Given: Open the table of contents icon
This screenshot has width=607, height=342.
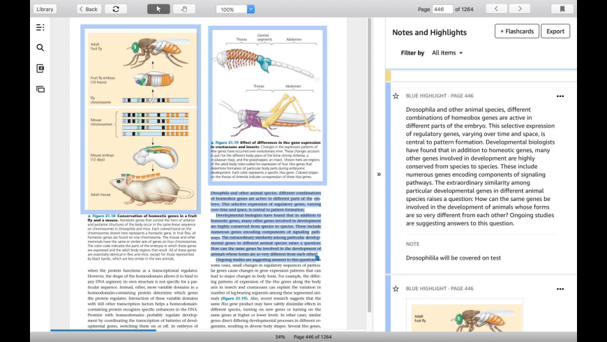Looking at the screenshot, I should pyautogui.click(x=40, y=27).
